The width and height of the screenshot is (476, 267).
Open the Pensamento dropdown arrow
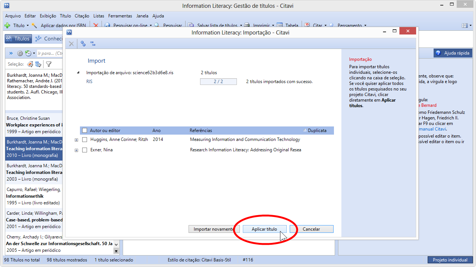click(x=365, y=26)
